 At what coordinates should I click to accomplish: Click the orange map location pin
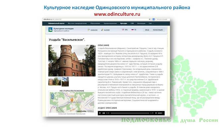coord(72,100)
